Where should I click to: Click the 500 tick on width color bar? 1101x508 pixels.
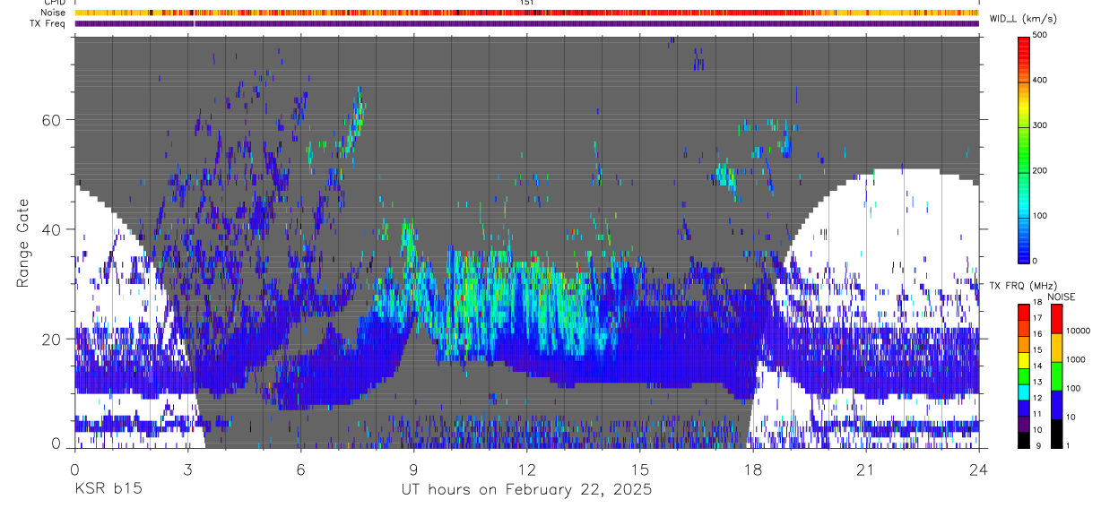click(x=1040, y=35)
